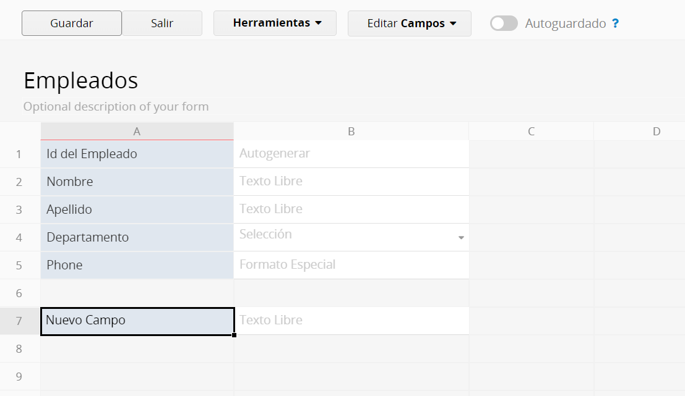Image resolution: width=685 pixels, height=396 pixels.
Task: Select the Autogenerar field cell
Action: pos(351,154)
